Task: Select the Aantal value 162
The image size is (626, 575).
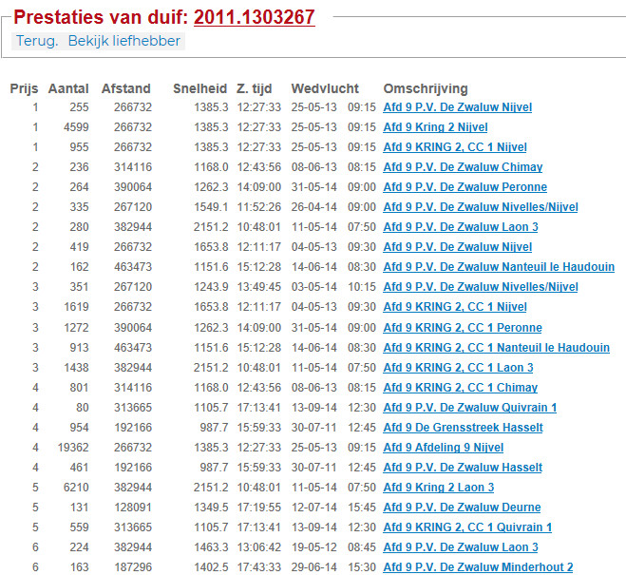Action: coord(79,267)
